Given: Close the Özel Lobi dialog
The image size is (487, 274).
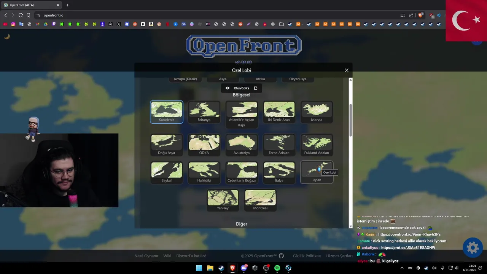Looking at the screenshot, I should coord(347,70).
